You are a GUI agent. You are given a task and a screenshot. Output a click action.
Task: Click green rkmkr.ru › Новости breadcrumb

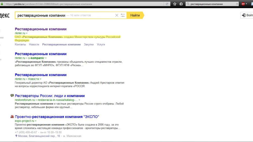click(x=27, y=79)
